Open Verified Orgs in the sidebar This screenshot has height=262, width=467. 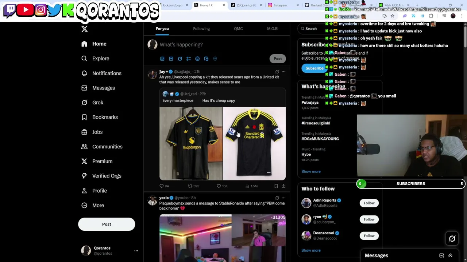click(101, 176)
